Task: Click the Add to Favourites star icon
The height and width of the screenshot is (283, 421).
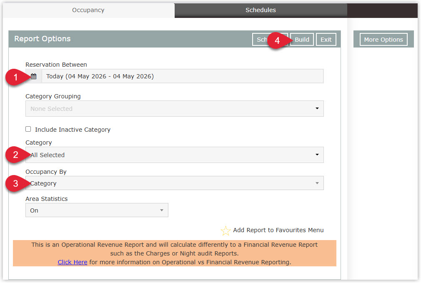Action: click(226, 230)
